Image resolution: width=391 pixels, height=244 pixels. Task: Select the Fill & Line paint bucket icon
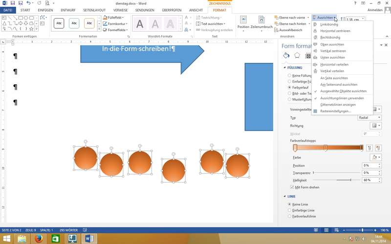click(287, 56)
